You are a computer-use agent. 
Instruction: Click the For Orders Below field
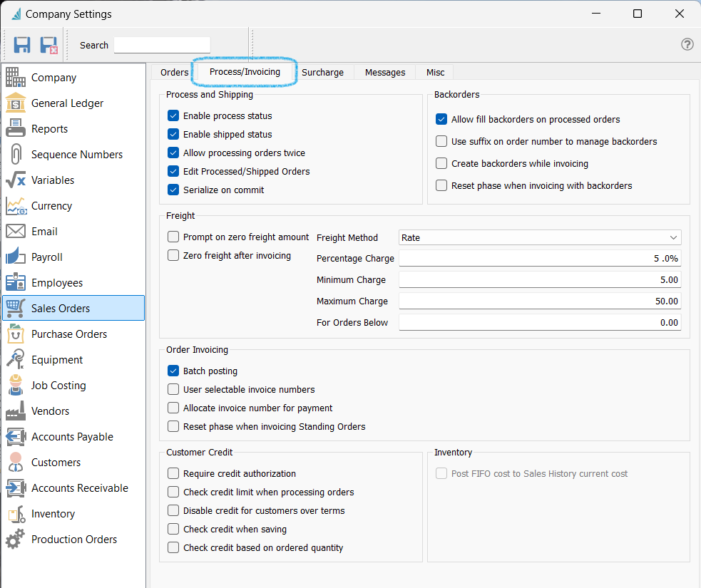click(x=540, y=323)
